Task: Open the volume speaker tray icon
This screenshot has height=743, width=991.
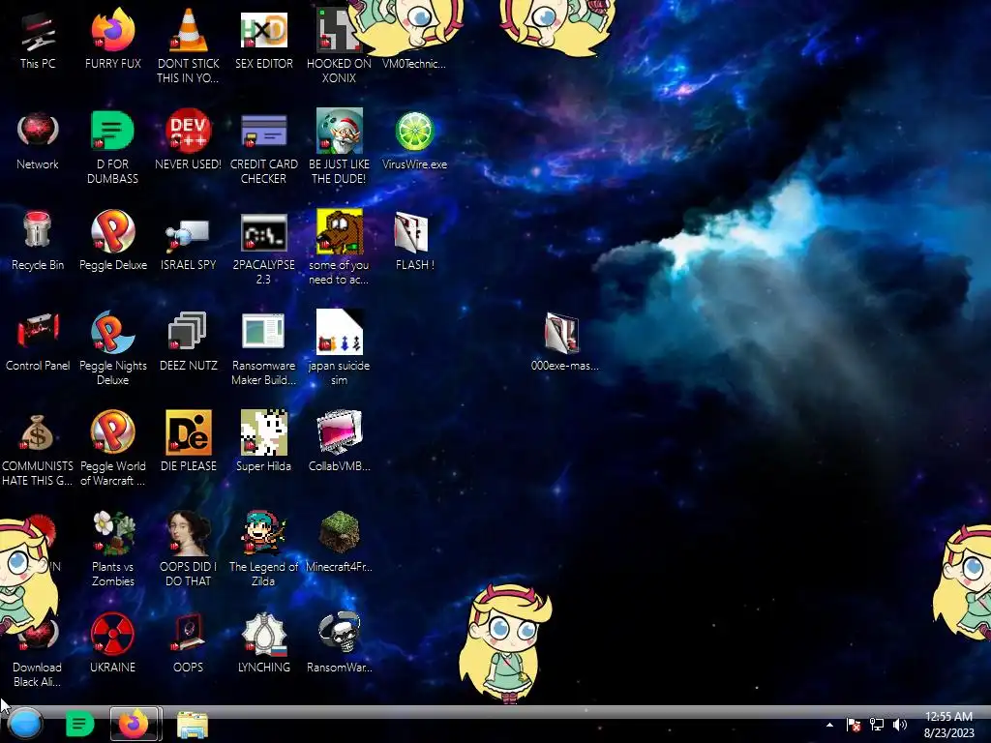Action: tap(900, 725)
